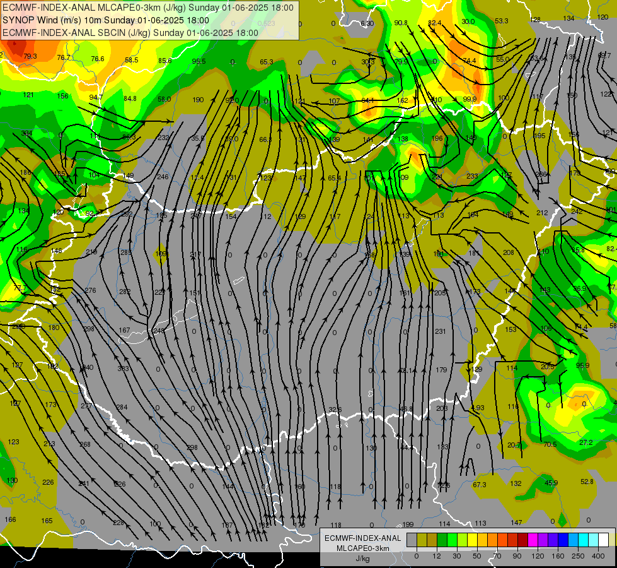Image resolution: width=617 pixels, height=568 pixels.
Task: Click the 67.3 value on the map
Action: (479, 485)
